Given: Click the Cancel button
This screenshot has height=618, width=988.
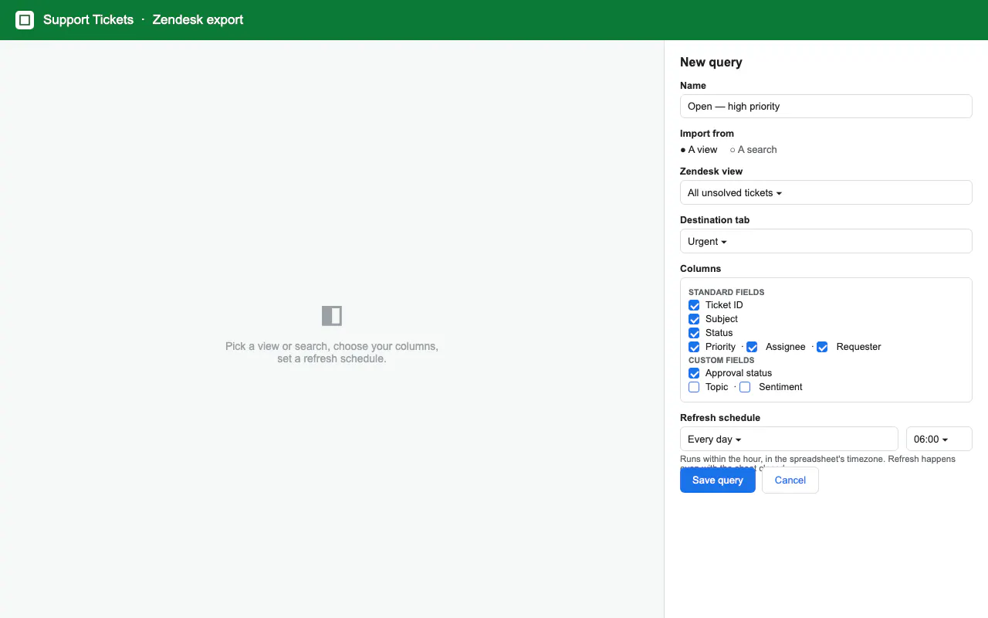Looking at the screenshot, I should 790,480.
